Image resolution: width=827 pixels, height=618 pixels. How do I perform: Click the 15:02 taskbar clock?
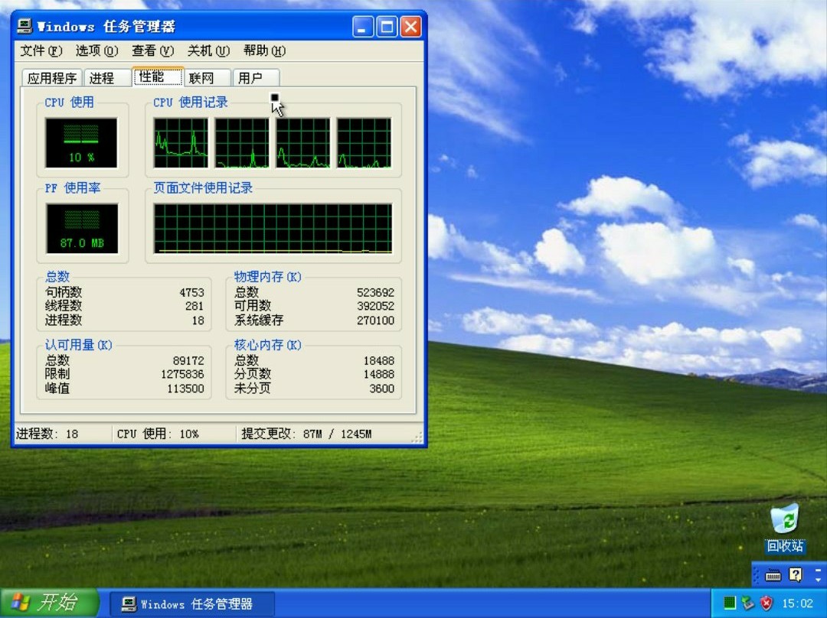[797, 603]
